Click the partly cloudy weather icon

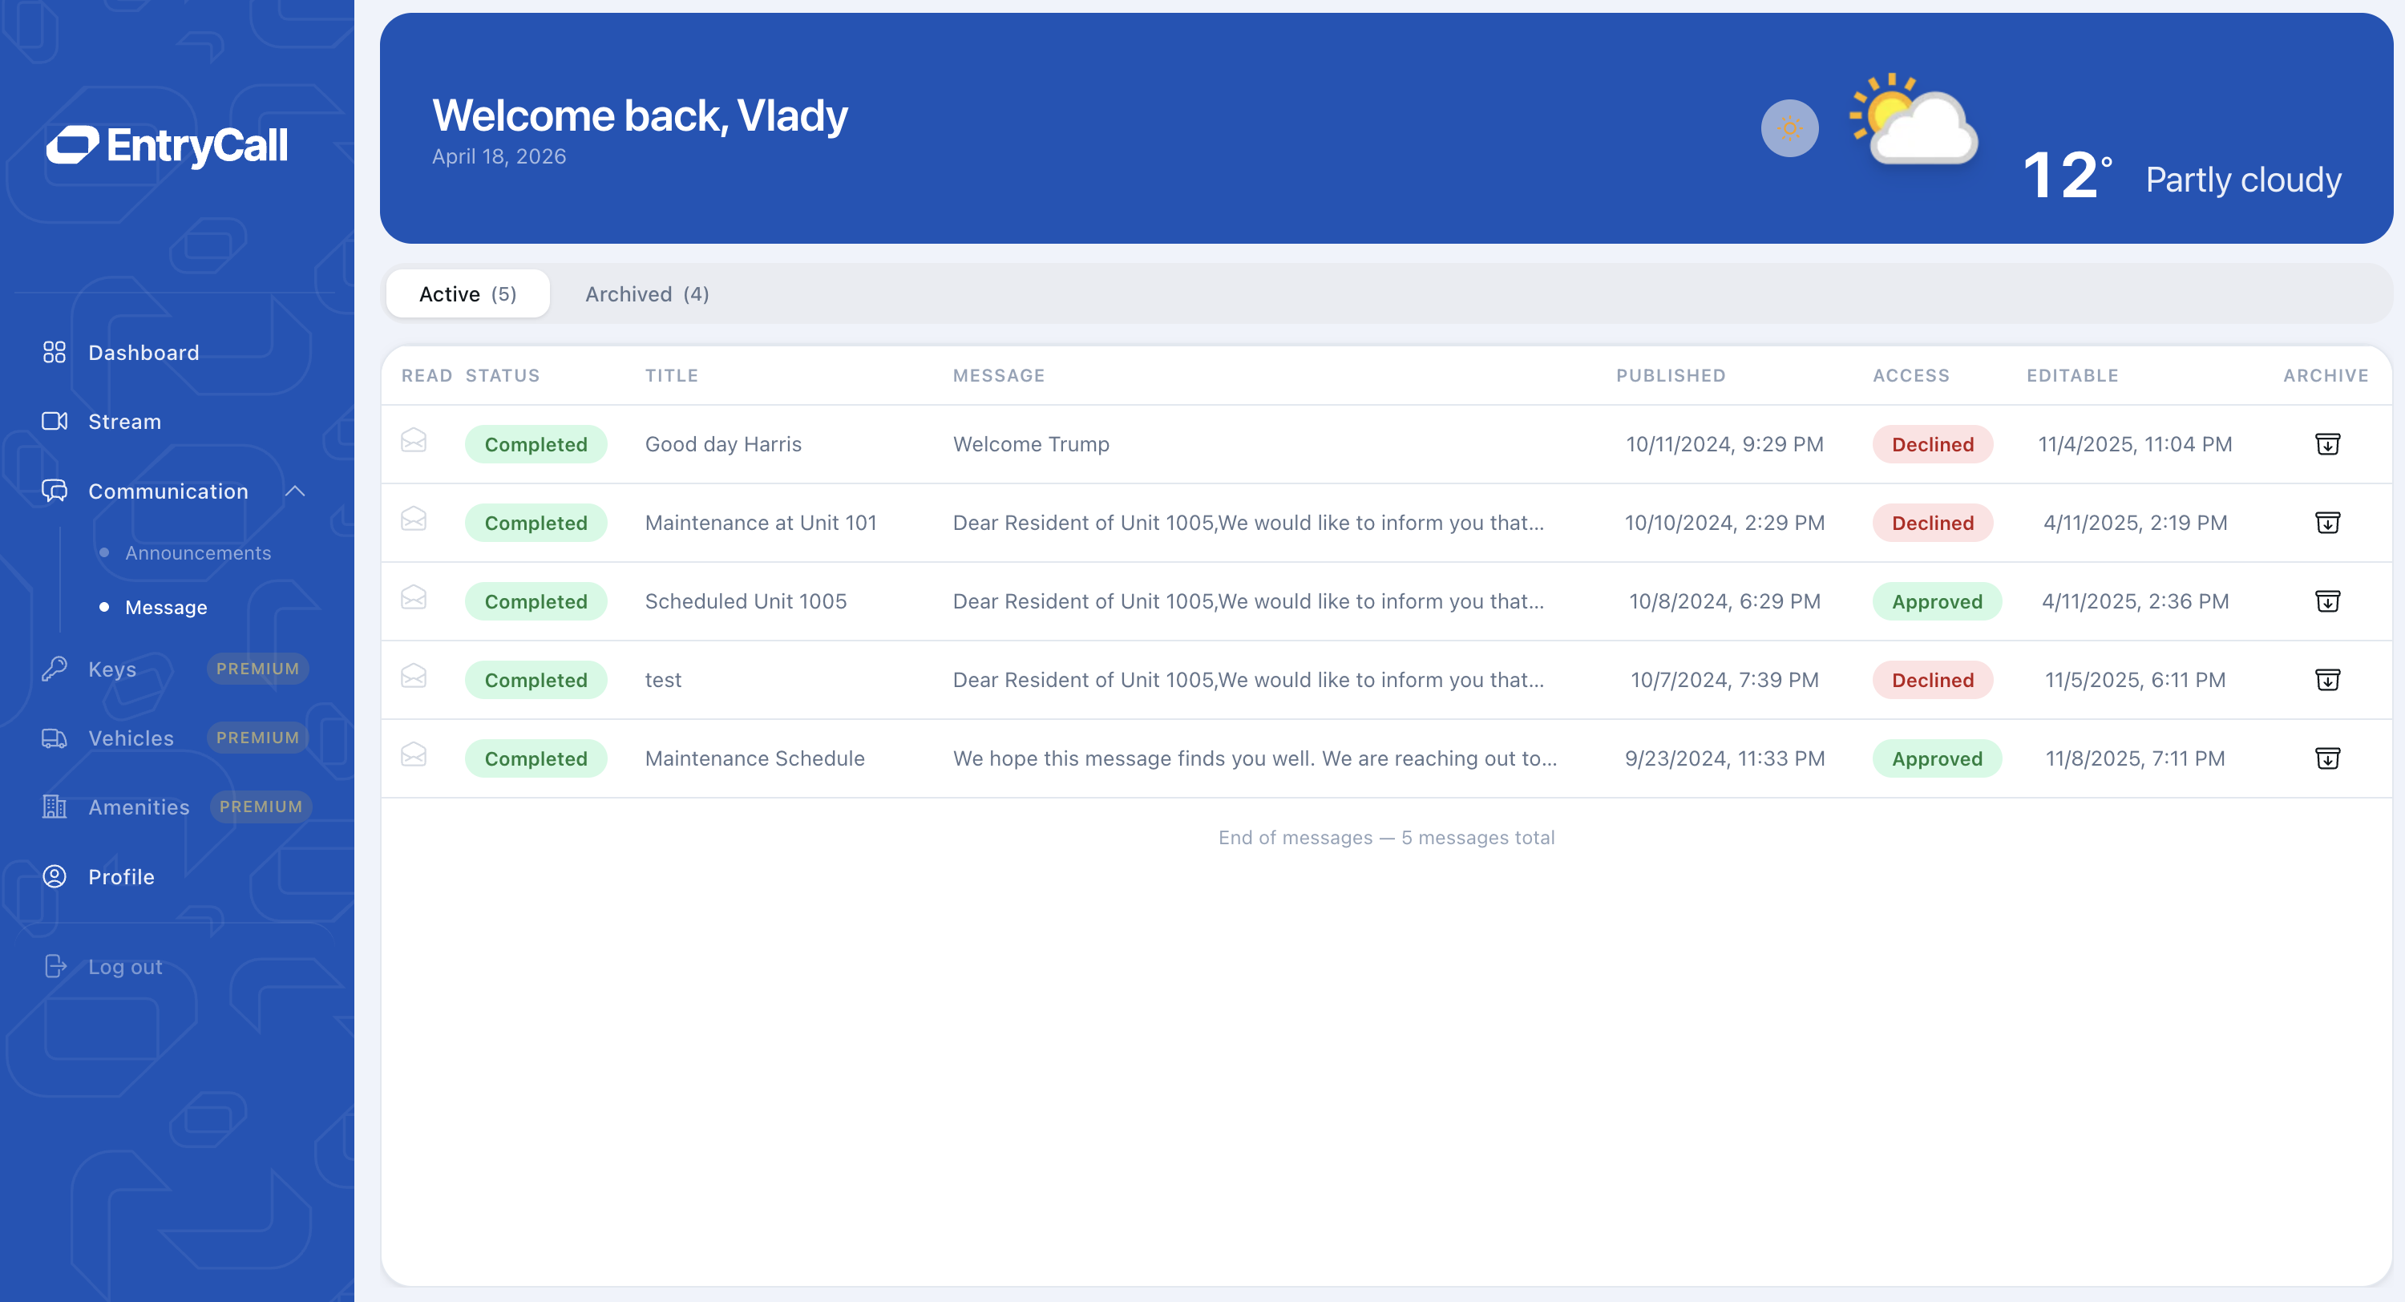point(1914,119)
